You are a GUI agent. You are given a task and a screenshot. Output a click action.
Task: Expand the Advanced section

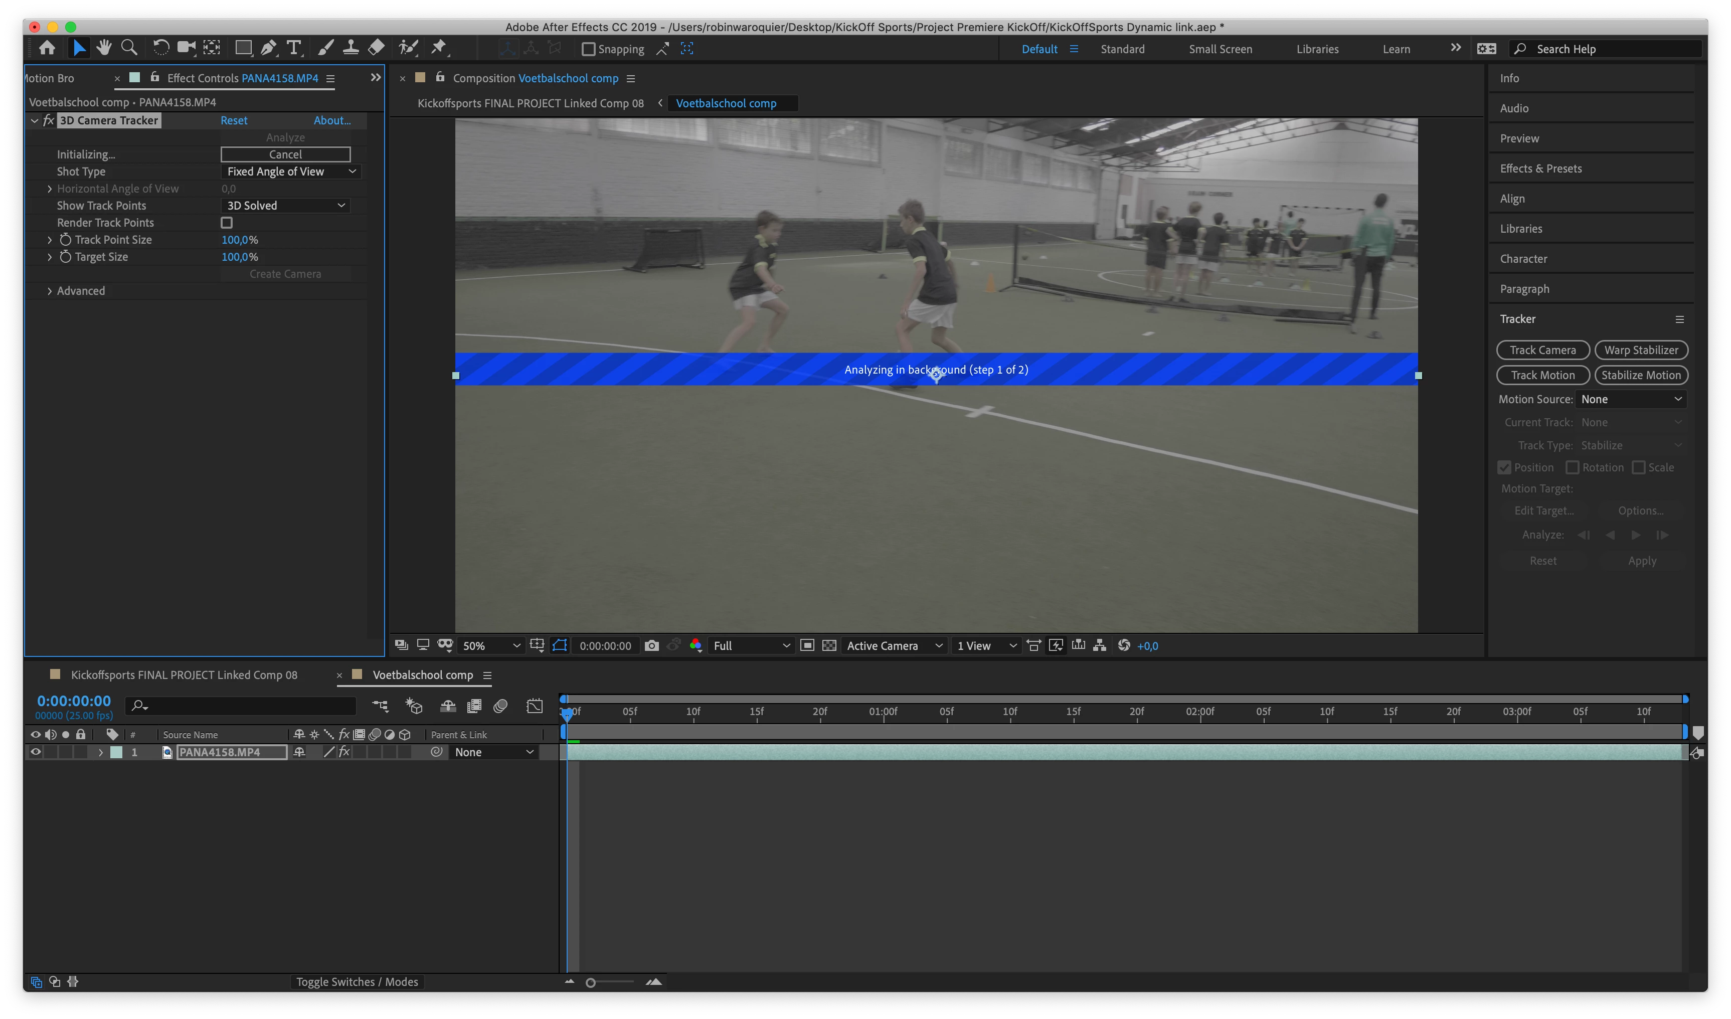(50, 291)
